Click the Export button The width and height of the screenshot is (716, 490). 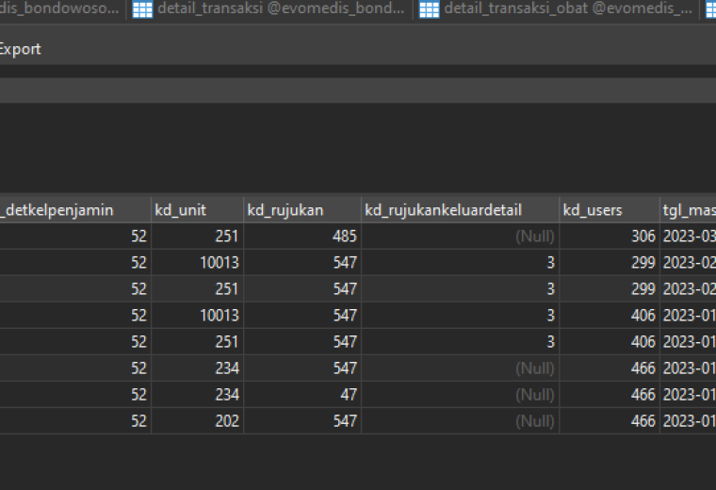(20, 49)
